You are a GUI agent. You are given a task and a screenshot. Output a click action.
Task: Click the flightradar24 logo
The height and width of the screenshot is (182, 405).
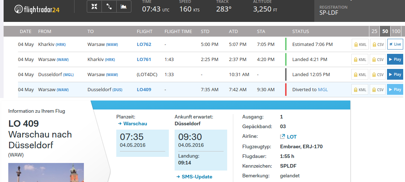[x=37, y=10]
